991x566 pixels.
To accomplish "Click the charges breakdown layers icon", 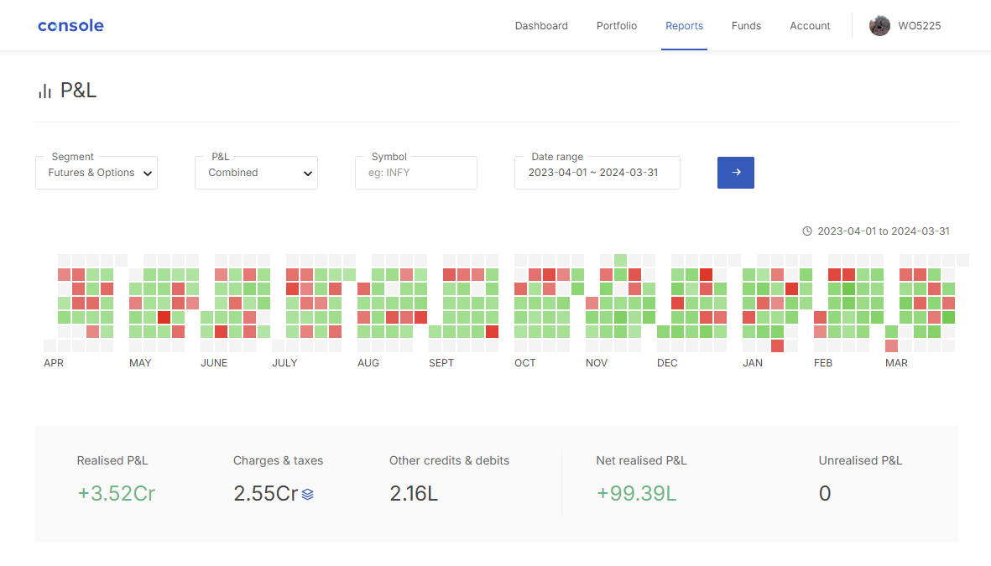I will tap(308, 494).
